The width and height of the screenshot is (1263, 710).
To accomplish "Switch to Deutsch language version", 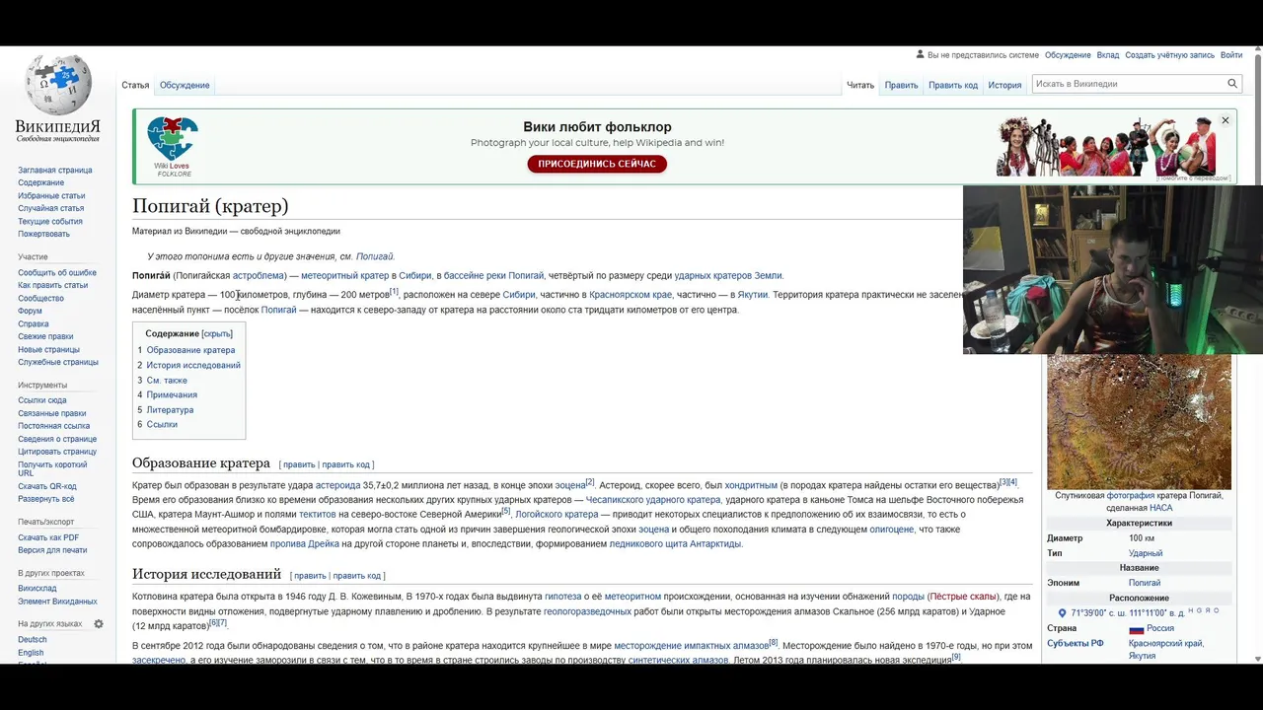I will (33, 640).
